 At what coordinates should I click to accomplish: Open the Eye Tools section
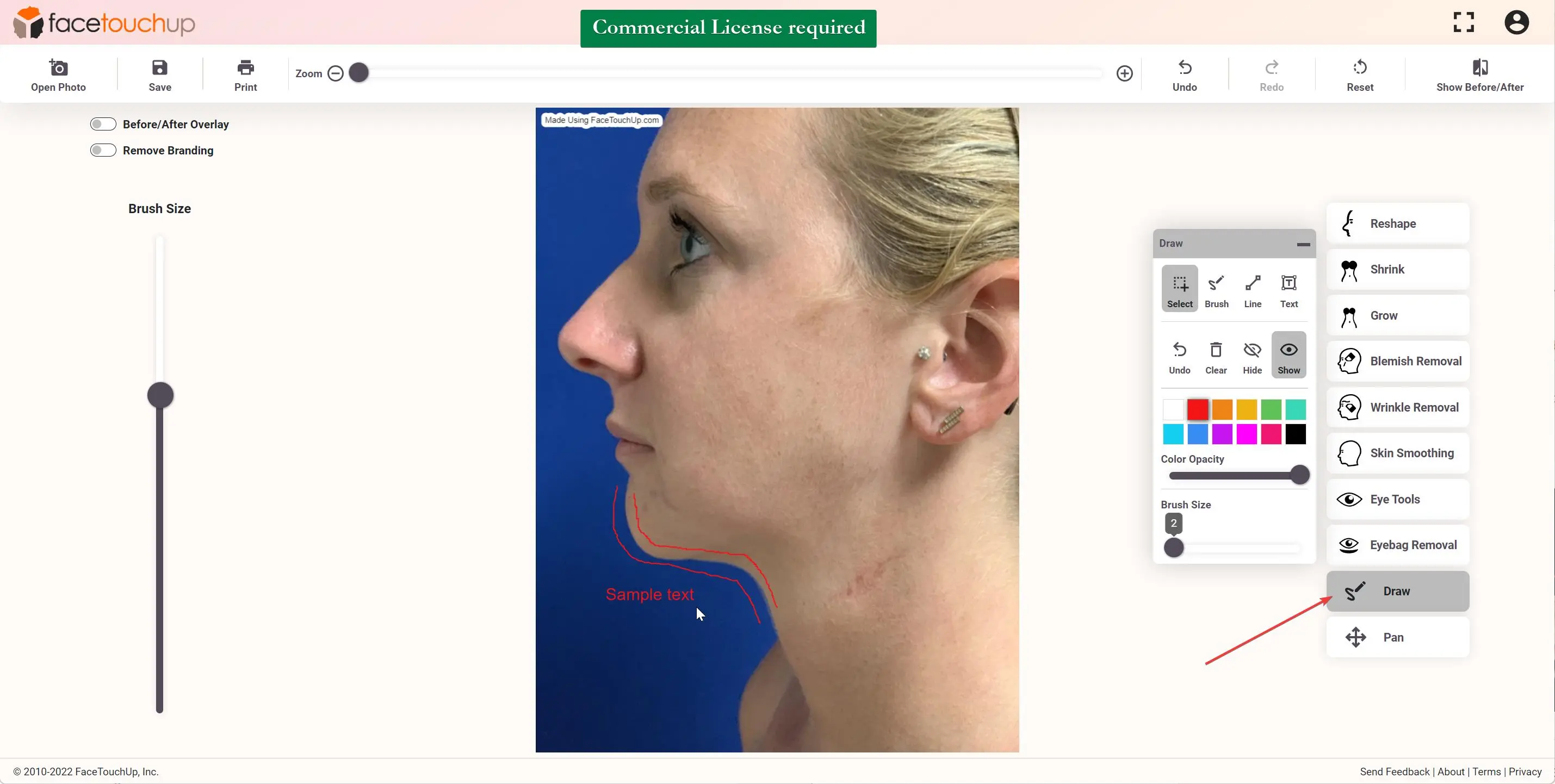(x=1397, y=499)
